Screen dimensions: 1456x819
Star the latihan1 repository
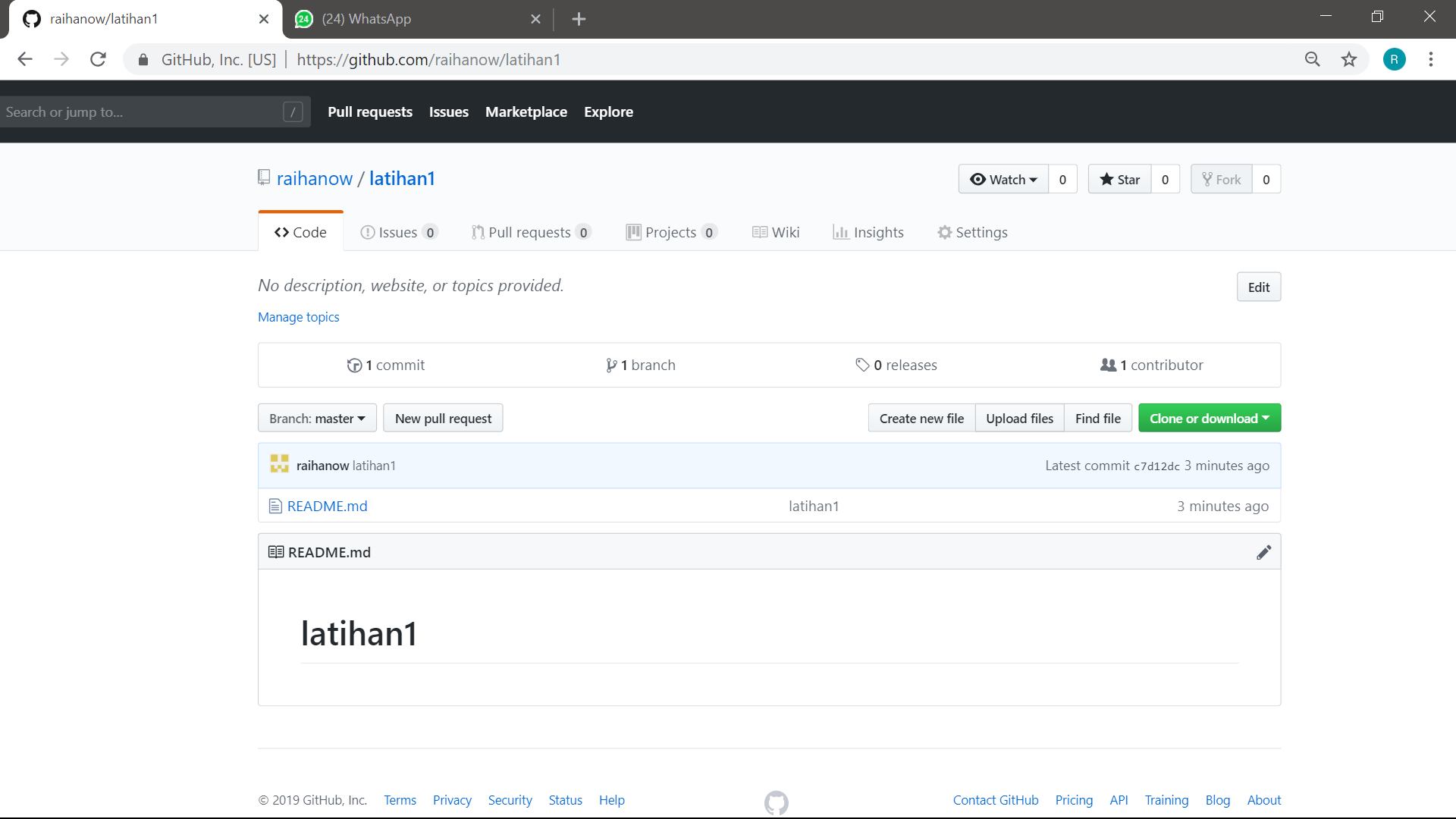click(1120, 179)
